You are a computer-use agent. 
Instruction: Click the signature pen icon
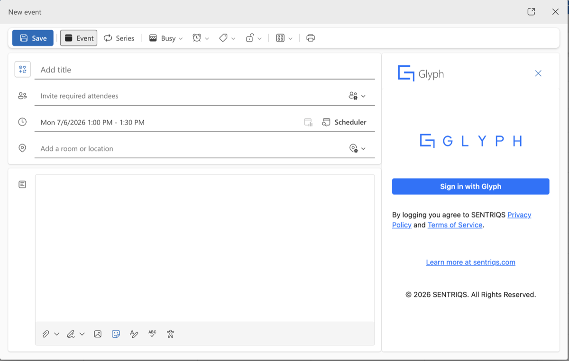point(71,334)
